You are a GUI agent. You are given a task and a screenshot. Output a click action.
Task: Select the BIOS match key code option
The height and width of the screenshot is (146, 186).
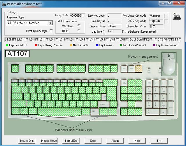pos(78,30)
